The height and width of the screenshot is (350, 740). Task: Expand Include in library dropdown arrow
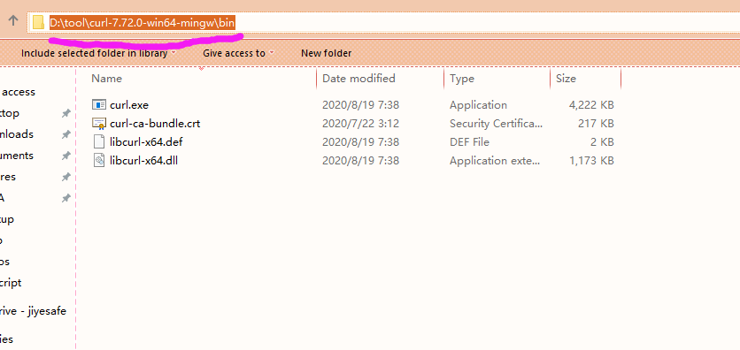(x=173, y=53)
